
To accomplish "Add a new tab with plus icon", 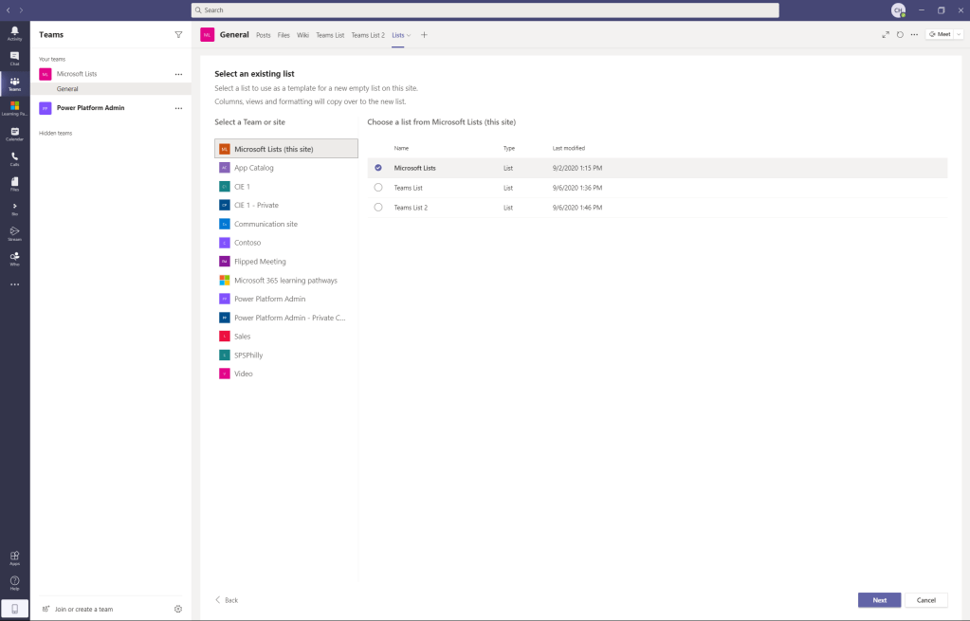I will 424,35.
